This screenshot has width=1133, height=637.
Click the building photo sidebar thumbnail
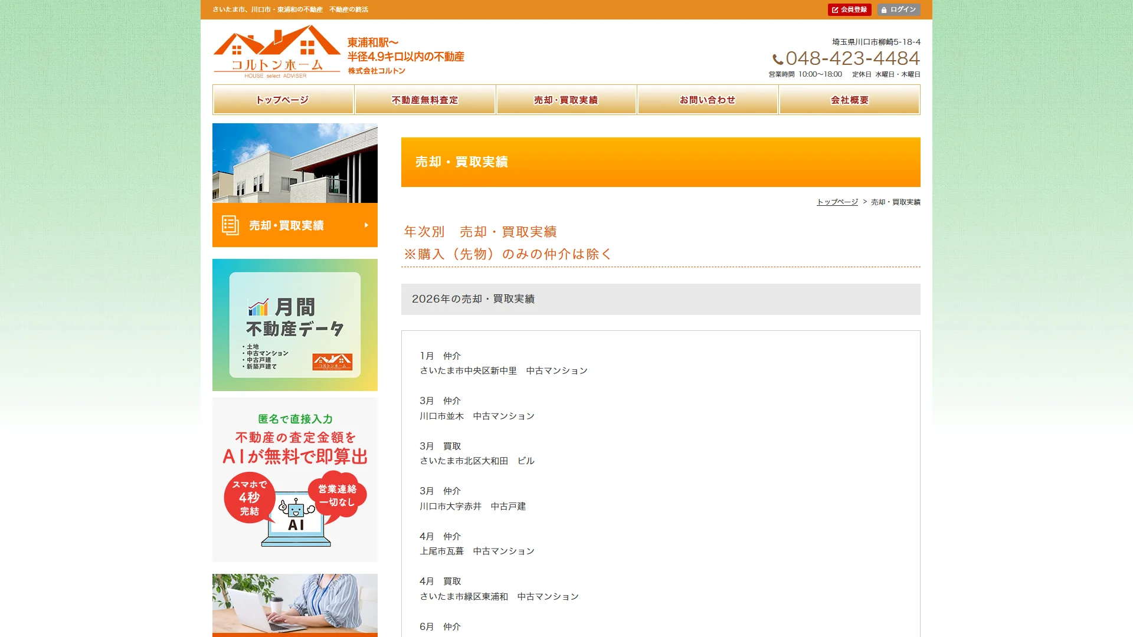tap(295, 163)
